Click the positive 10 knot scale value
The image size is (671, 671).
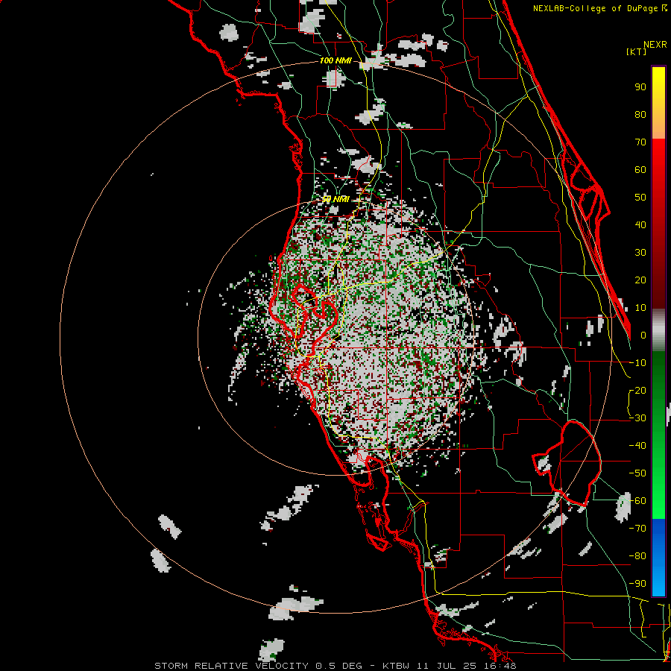coord(640,308)
